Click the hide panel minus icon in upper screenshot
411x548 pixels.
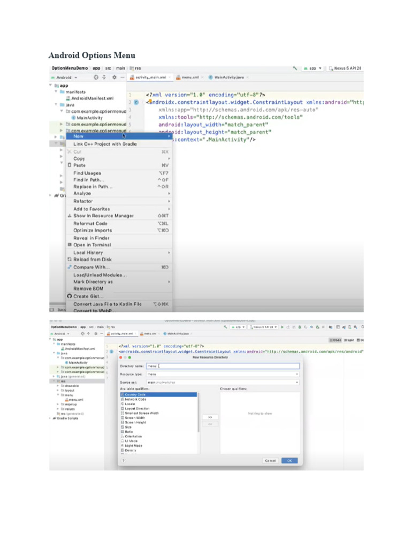click(123, 77)
